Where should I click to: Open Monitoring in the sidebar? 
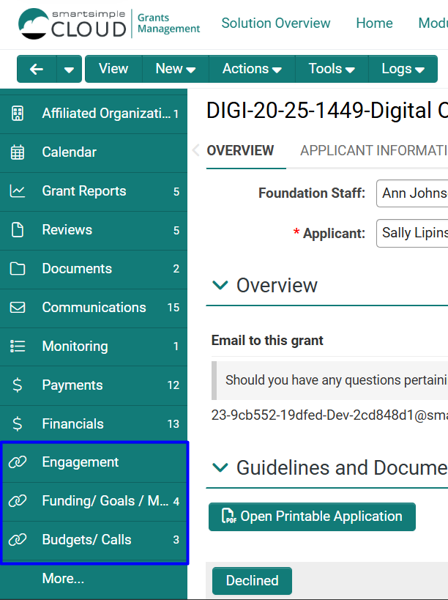pyautogui.click(x=94, y=347)
